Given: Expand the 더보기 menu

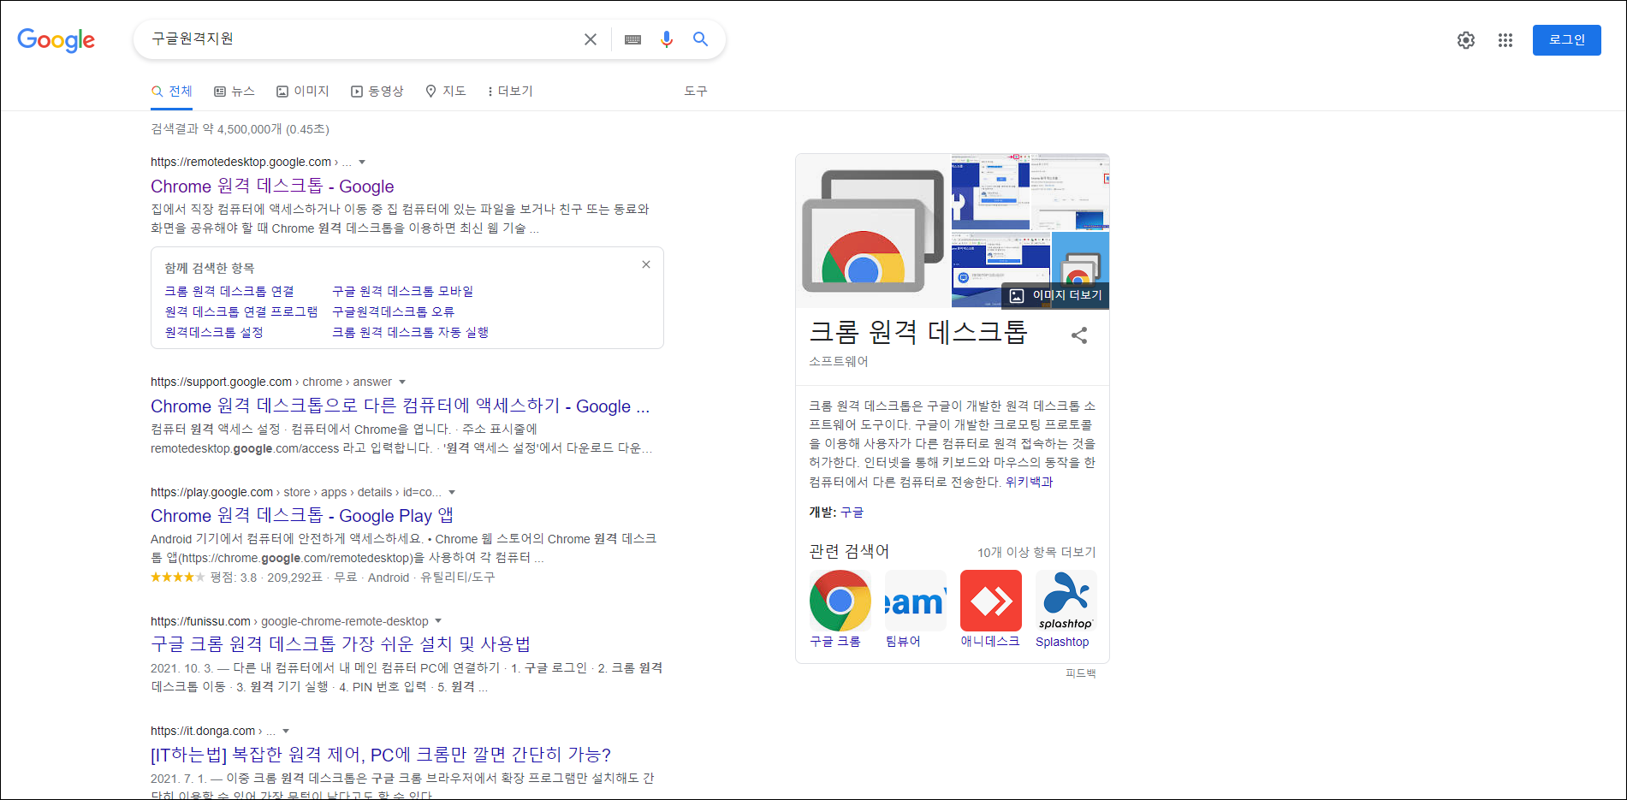Looking at the screenshot, I should (509, 92).
